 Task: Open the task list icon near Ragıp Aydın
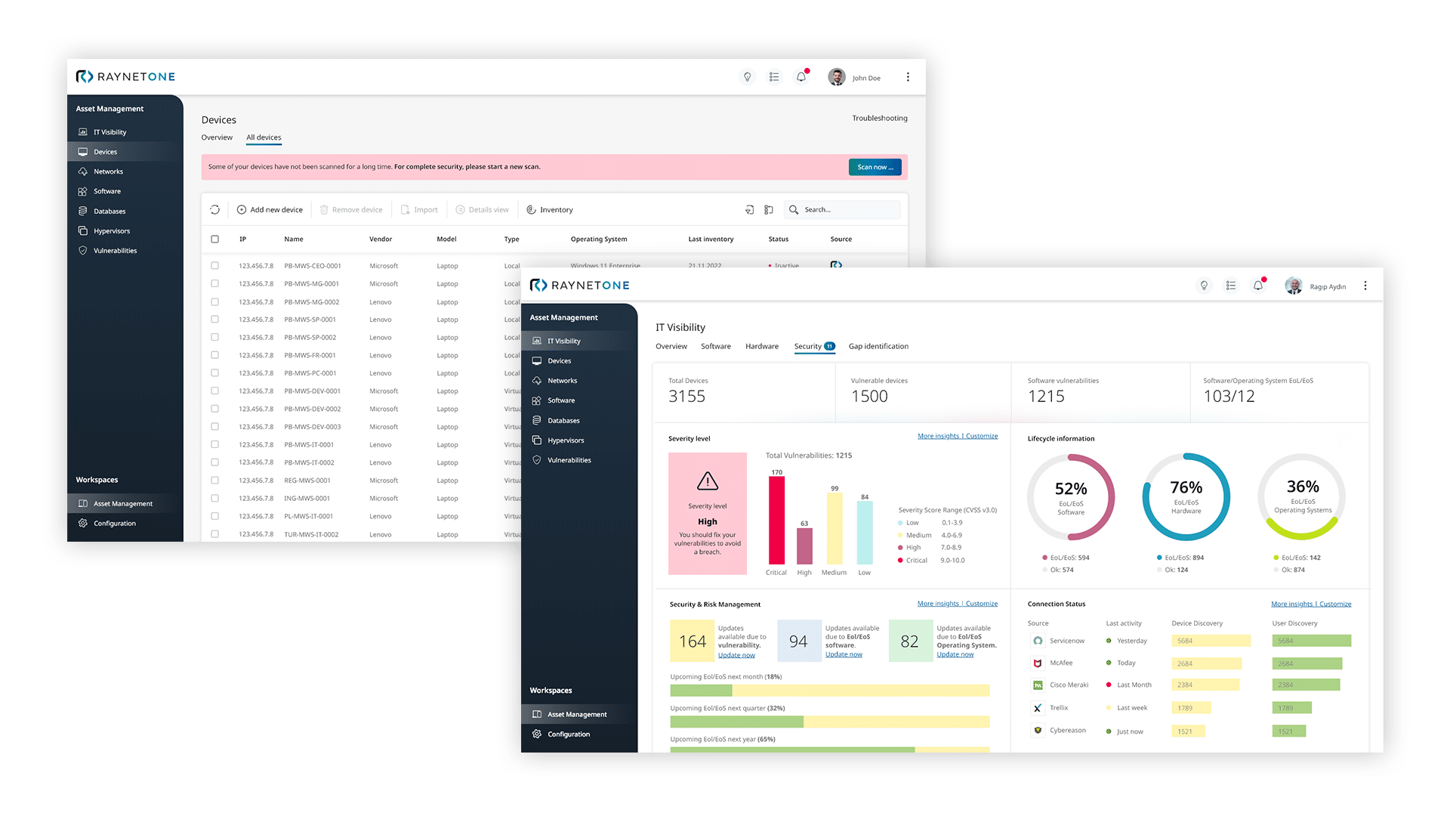[x=1231, y=286]
